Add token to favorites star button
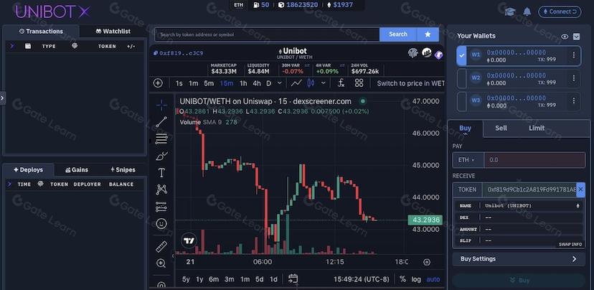This screenshot has height=290, width=594. (x=428, y=34)
